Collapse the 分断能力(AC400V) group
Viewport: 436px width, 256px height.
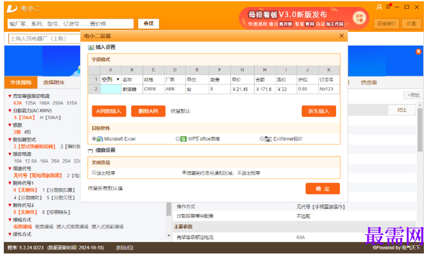pyautogui.click(x=10, y=111)
